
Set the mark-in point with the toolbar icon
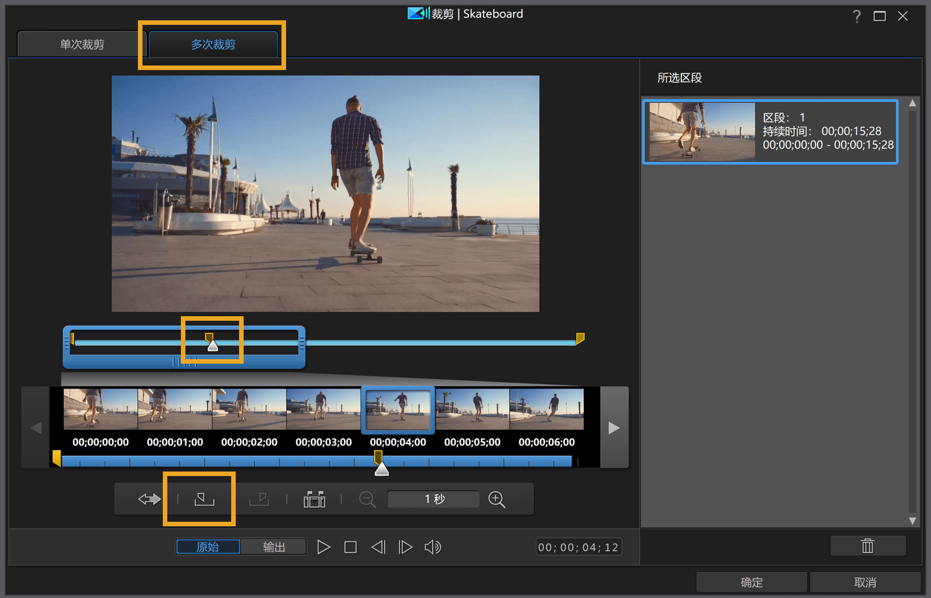204,499
